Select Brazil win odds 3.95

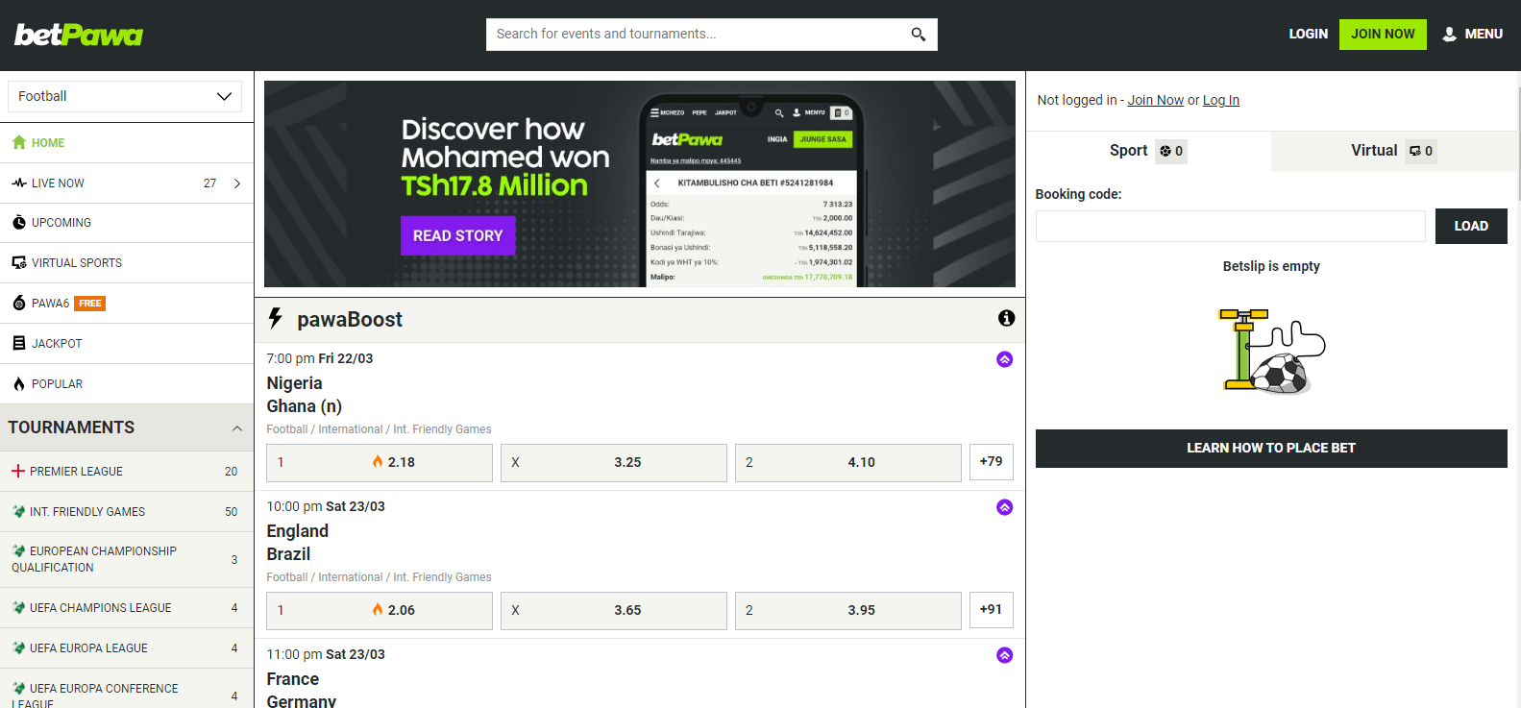pos(848,610)
